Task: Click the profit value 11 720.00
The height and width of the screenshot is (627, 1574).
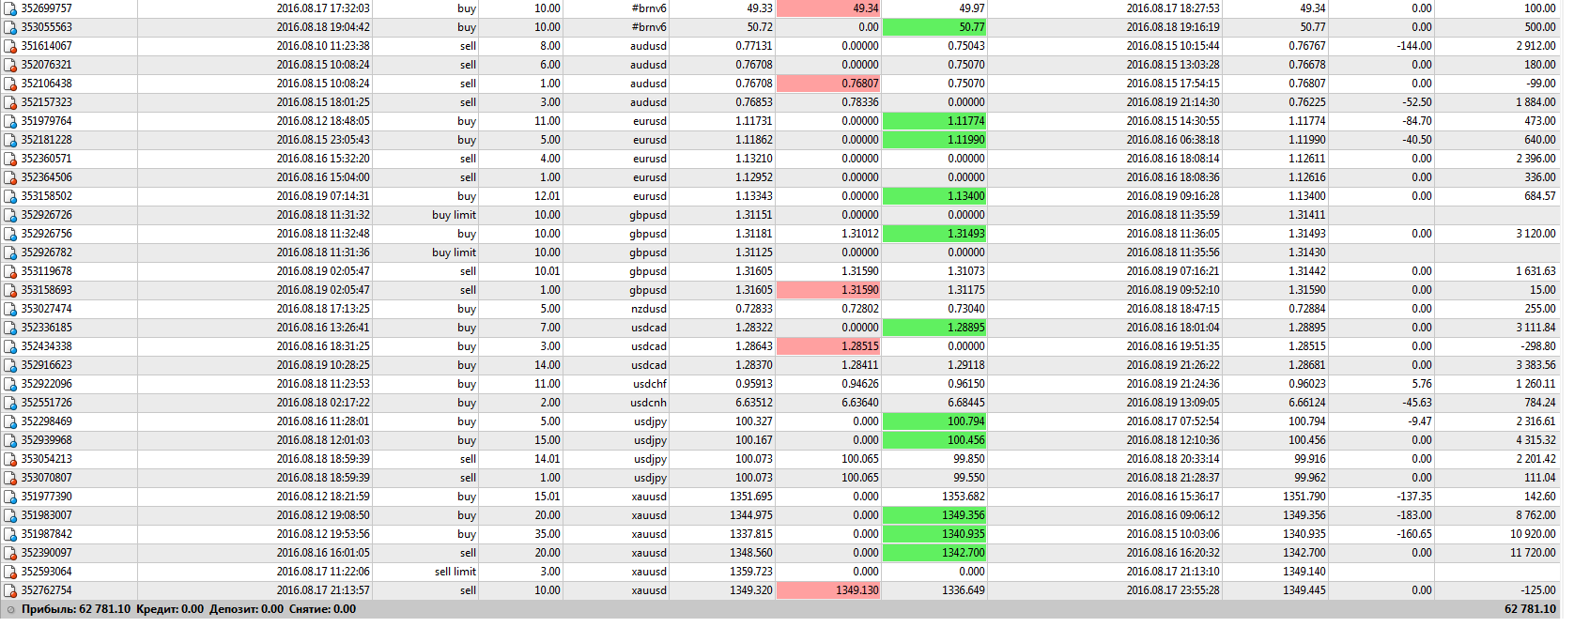Action: (1533, 553)
